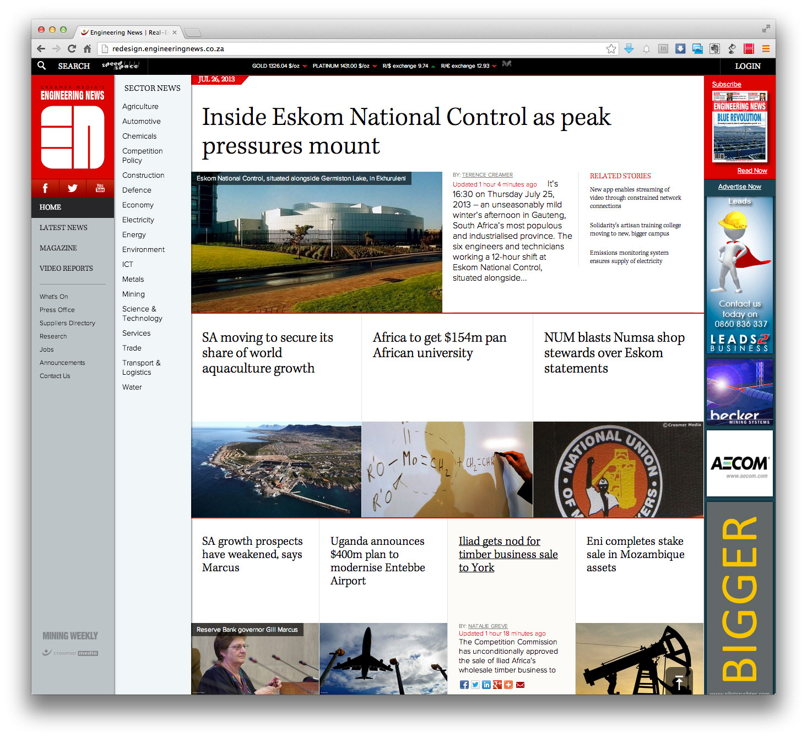Open the Inside Eskom National Control headline
The height and width of the screenshot is (738, 807).
pyautogui.click(x=407, y=132)
